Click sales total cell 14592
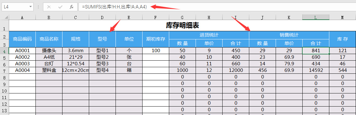356x115 pixels. click(x=316, y=70)
